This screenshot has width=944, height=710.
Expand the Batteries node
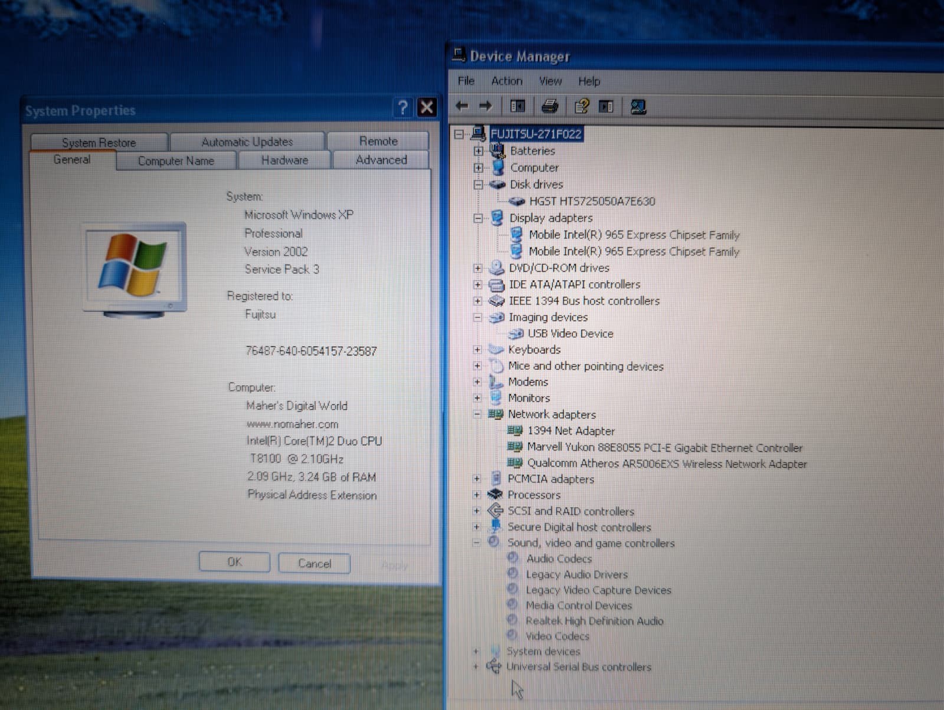[x=478, y=151]
